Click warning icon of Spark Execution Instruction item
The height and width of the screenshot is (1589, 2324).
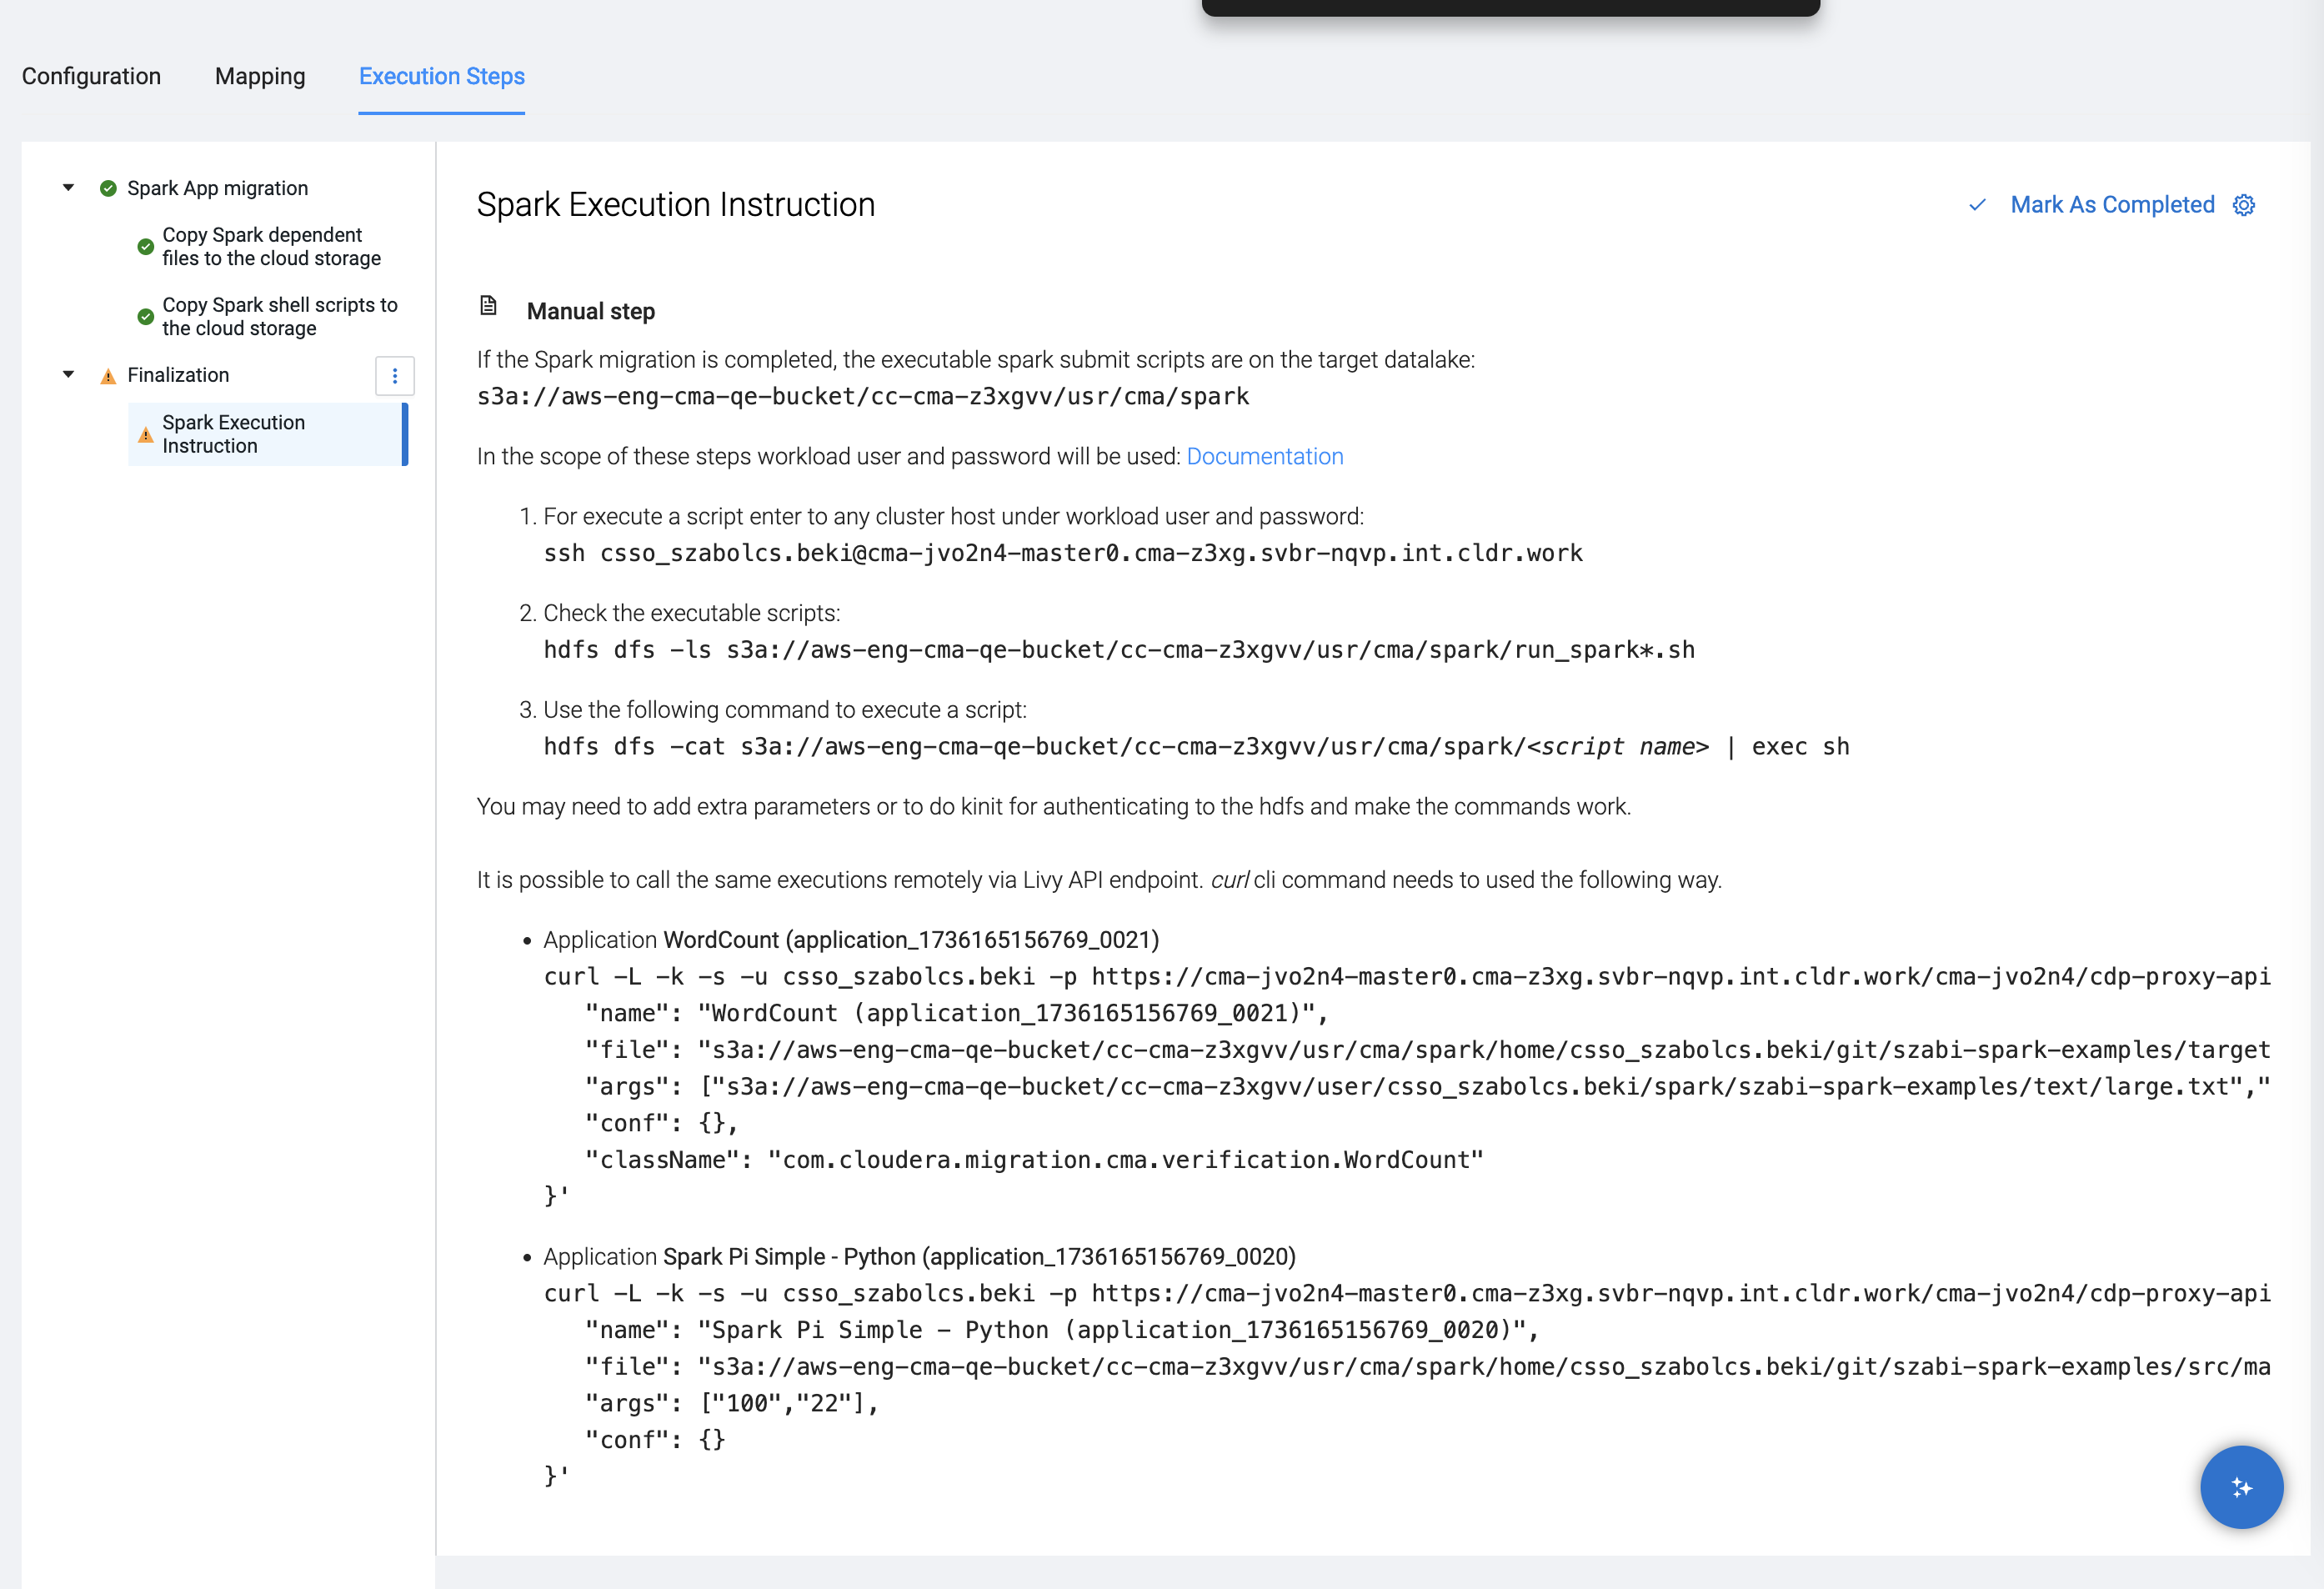tap(146, 435)
